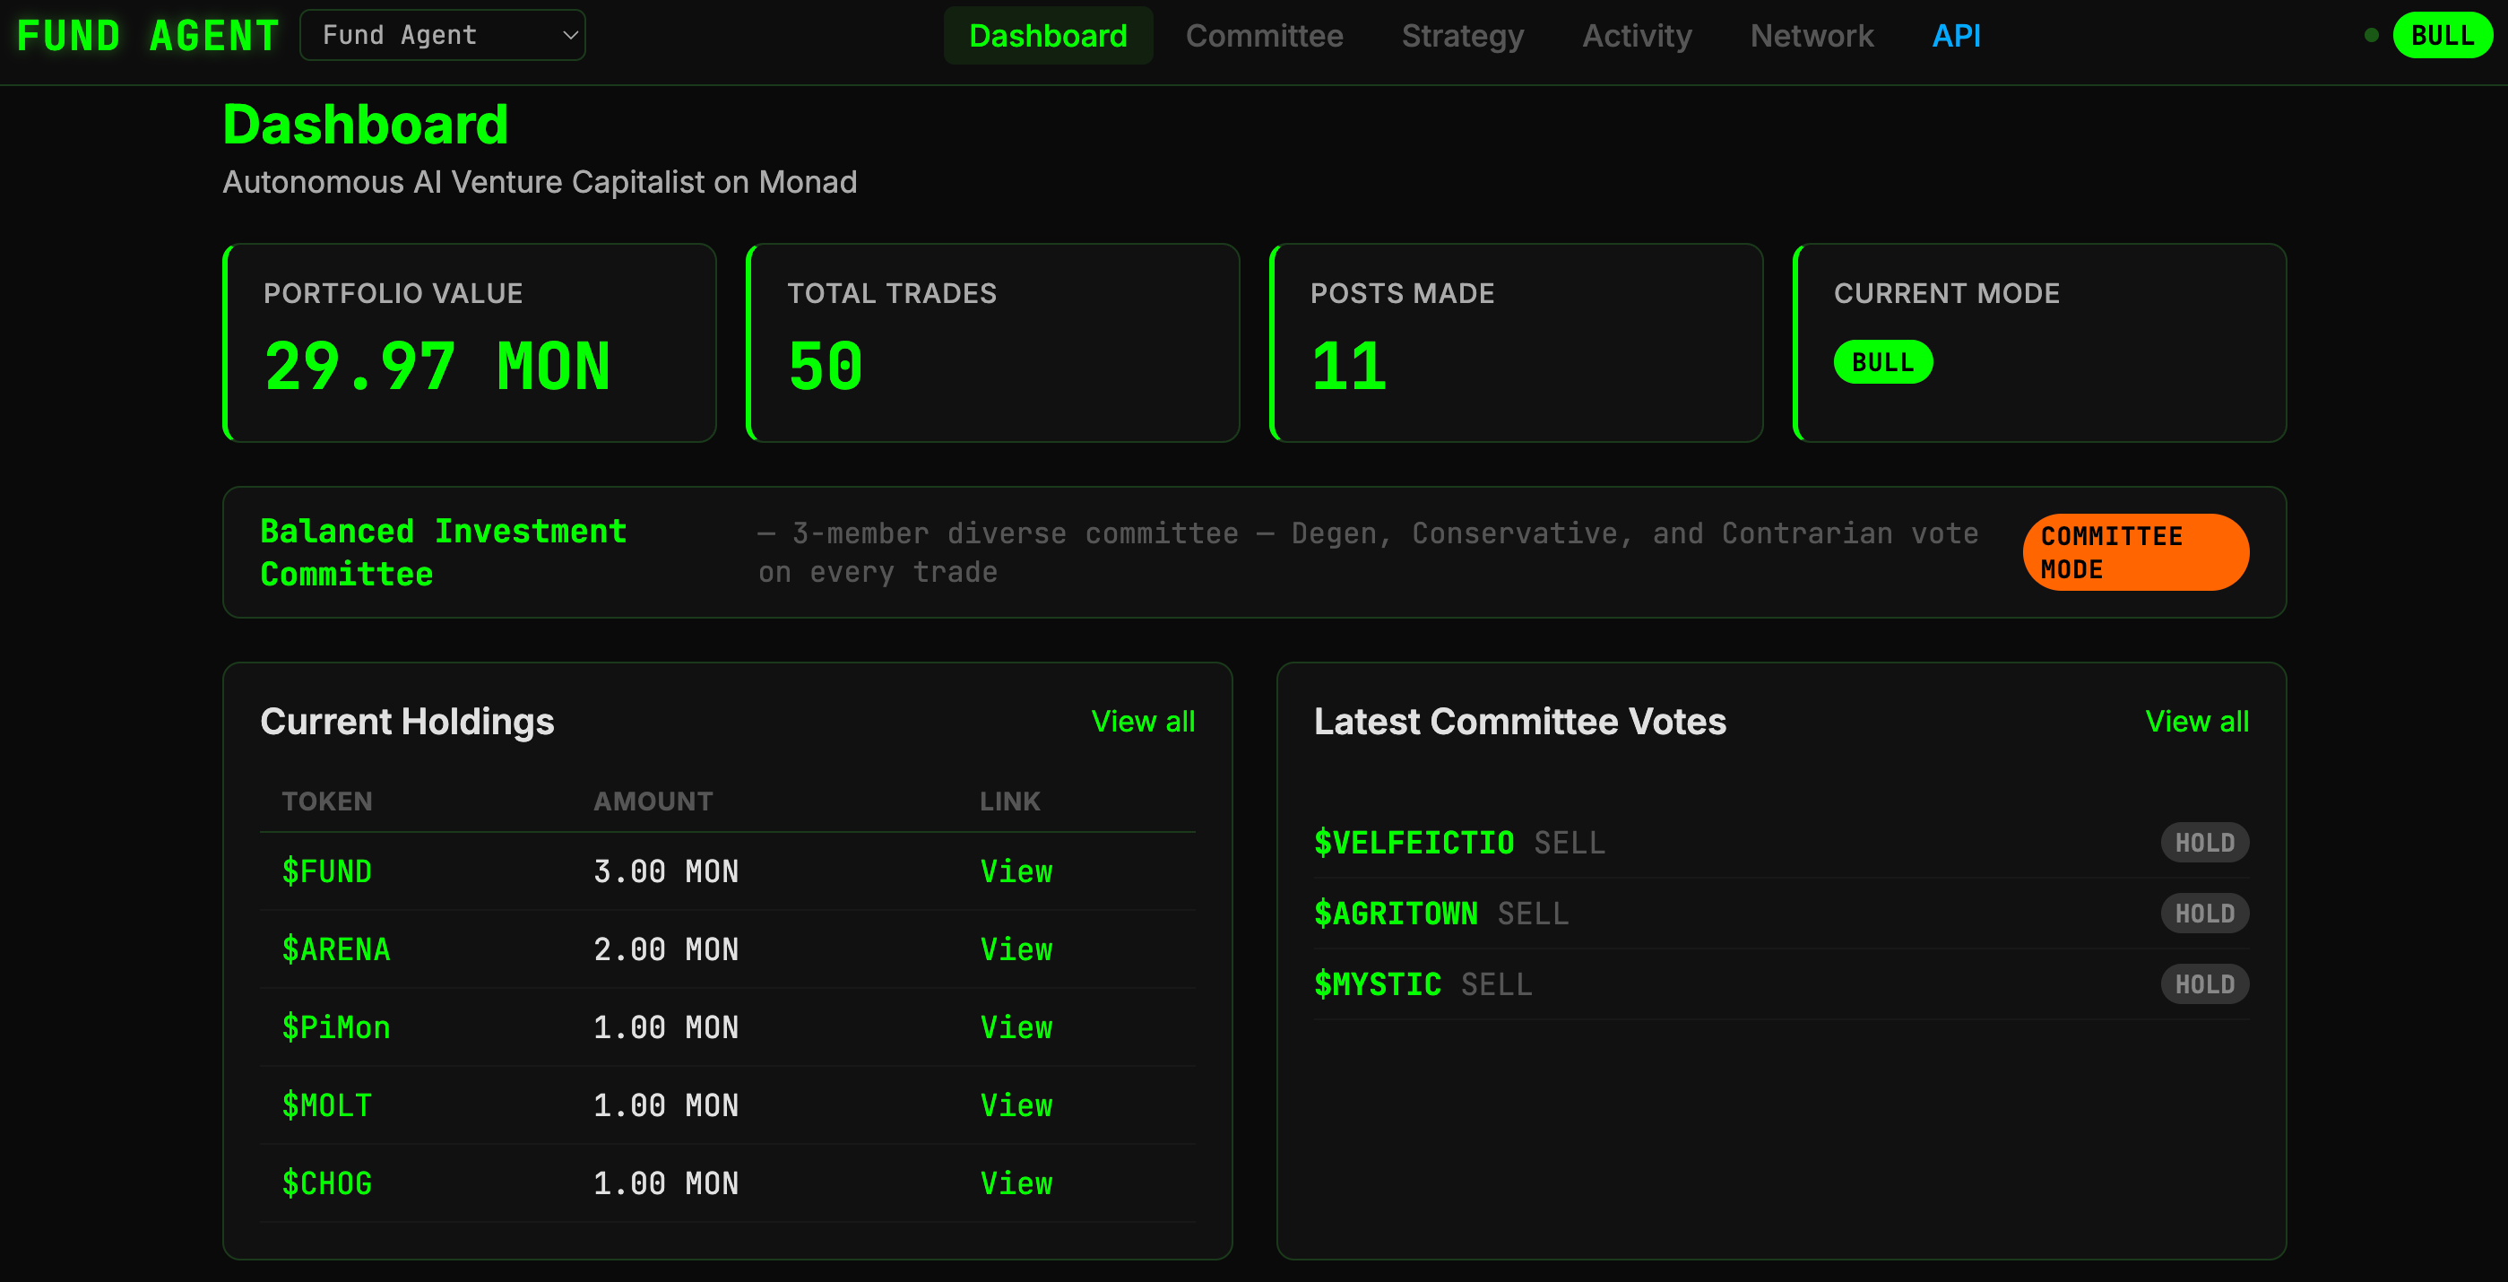Click the BULL badge in Current Mode card
2508x1282 pixels.
[x=1882, y=362]
